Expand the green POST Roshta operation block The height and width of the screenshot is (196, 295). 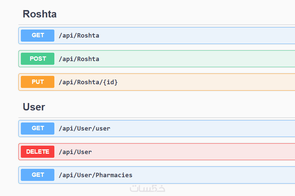click(201, 59)
